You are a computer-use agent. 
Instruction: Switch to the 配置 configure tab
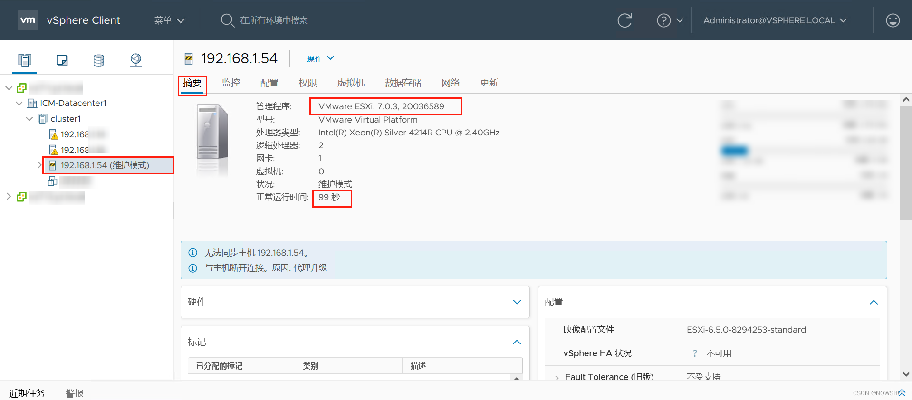(x=269, y=83)
